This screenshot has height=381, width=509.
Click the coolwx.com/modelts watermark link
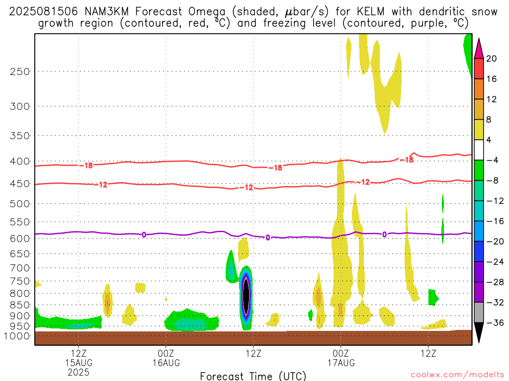pos(457,375)
